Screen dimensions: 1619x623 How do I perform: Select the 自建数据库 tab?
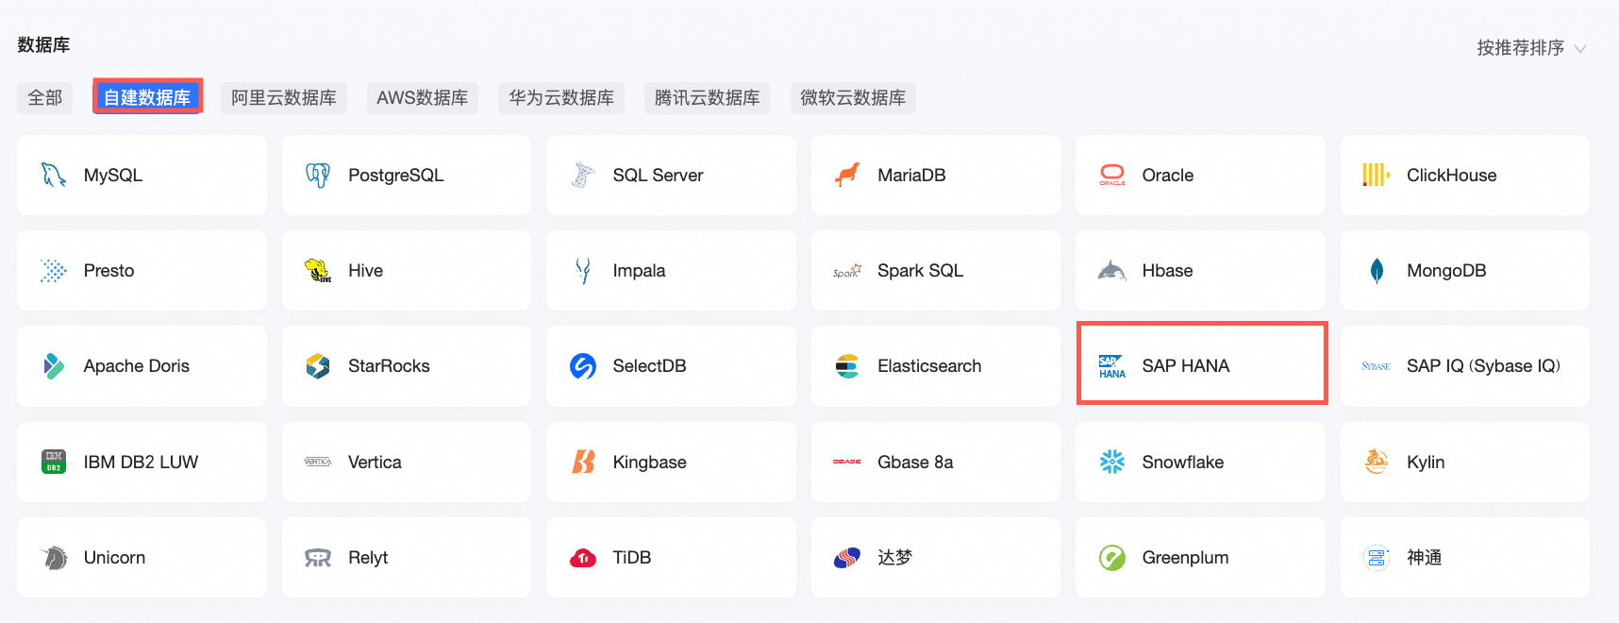pos(147,96)
